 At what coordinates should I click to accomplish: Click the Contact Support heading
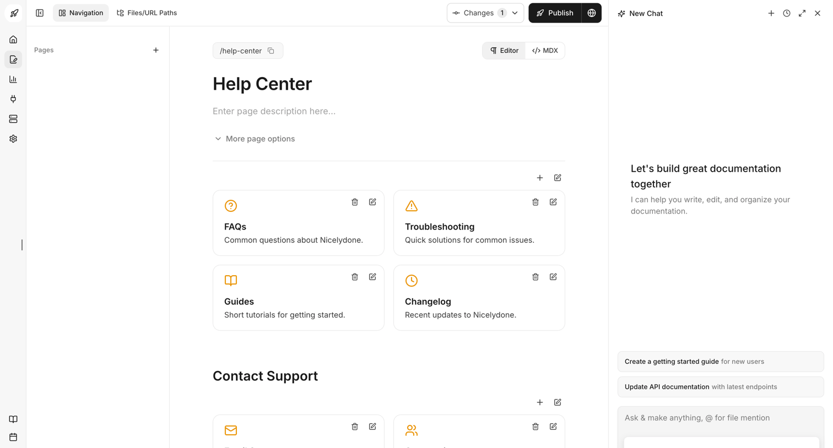265,376
